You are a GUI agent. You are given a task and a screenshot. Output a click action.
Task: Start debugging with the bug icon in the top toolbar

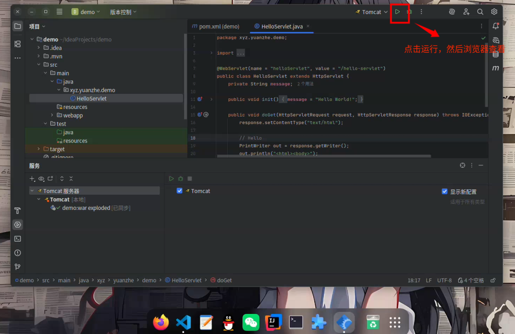click(409, 12)
